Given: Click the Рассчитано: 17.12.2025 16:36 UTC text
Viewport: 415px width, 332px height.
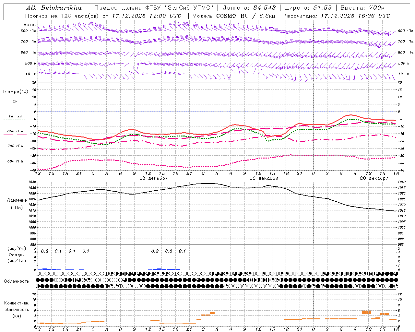Looking at the screenshot, I should point(337,16).
